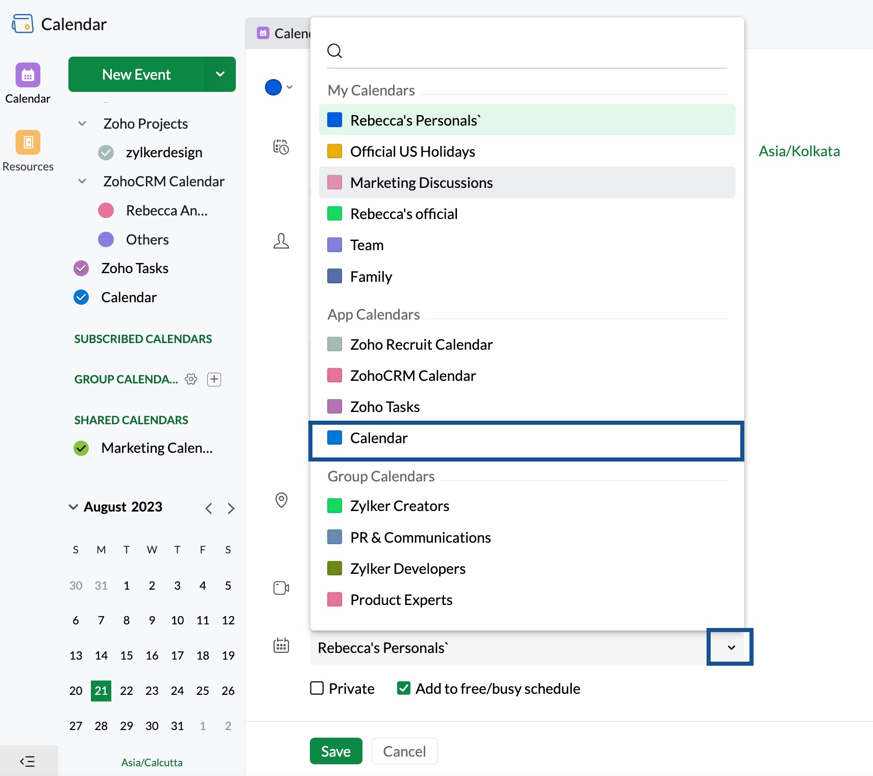Uncheck Add to free/busy schedule

(x=404, y=688)
